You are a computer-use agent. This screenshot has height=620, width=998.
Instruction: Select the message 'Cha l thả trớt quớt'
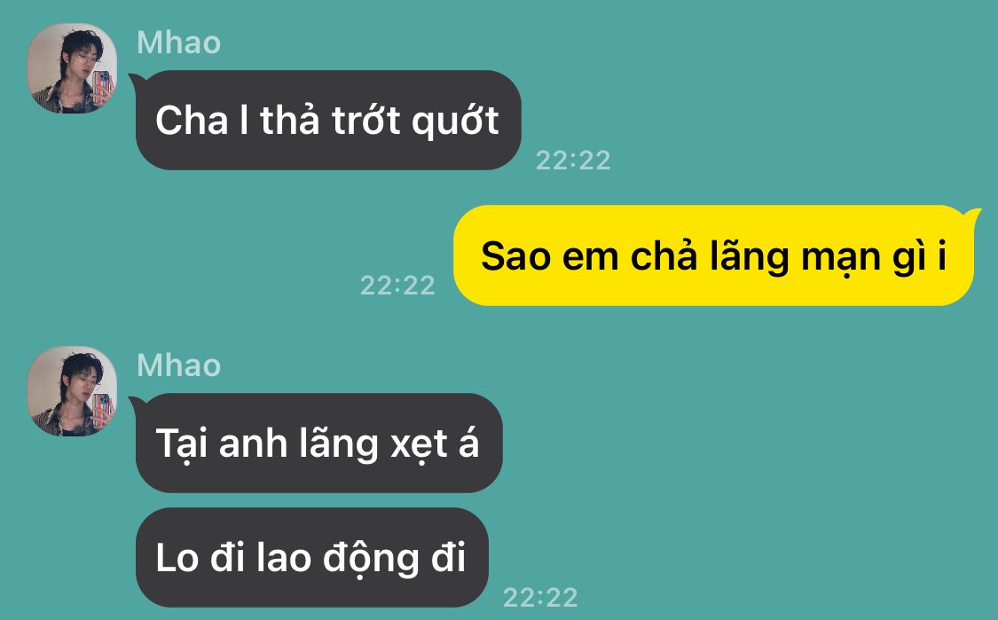(x=328, y=121)
